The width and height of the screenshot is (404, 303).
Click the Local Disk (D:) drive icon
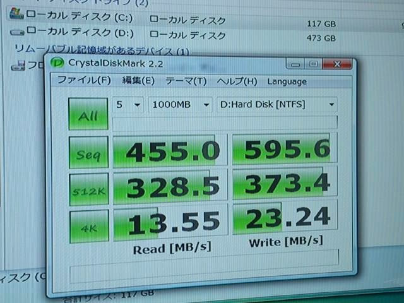point(17,32)
